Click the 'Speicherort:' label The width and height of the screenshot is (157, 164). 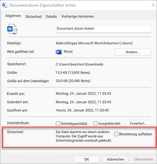(x=17, y=64)
